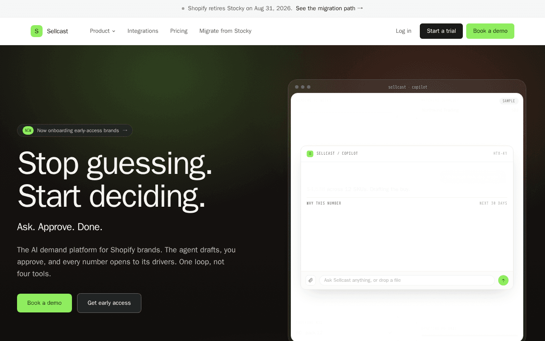Click the hero Book a demo button
This screenshot has width=545, height=341.
[x=44, y=303]
